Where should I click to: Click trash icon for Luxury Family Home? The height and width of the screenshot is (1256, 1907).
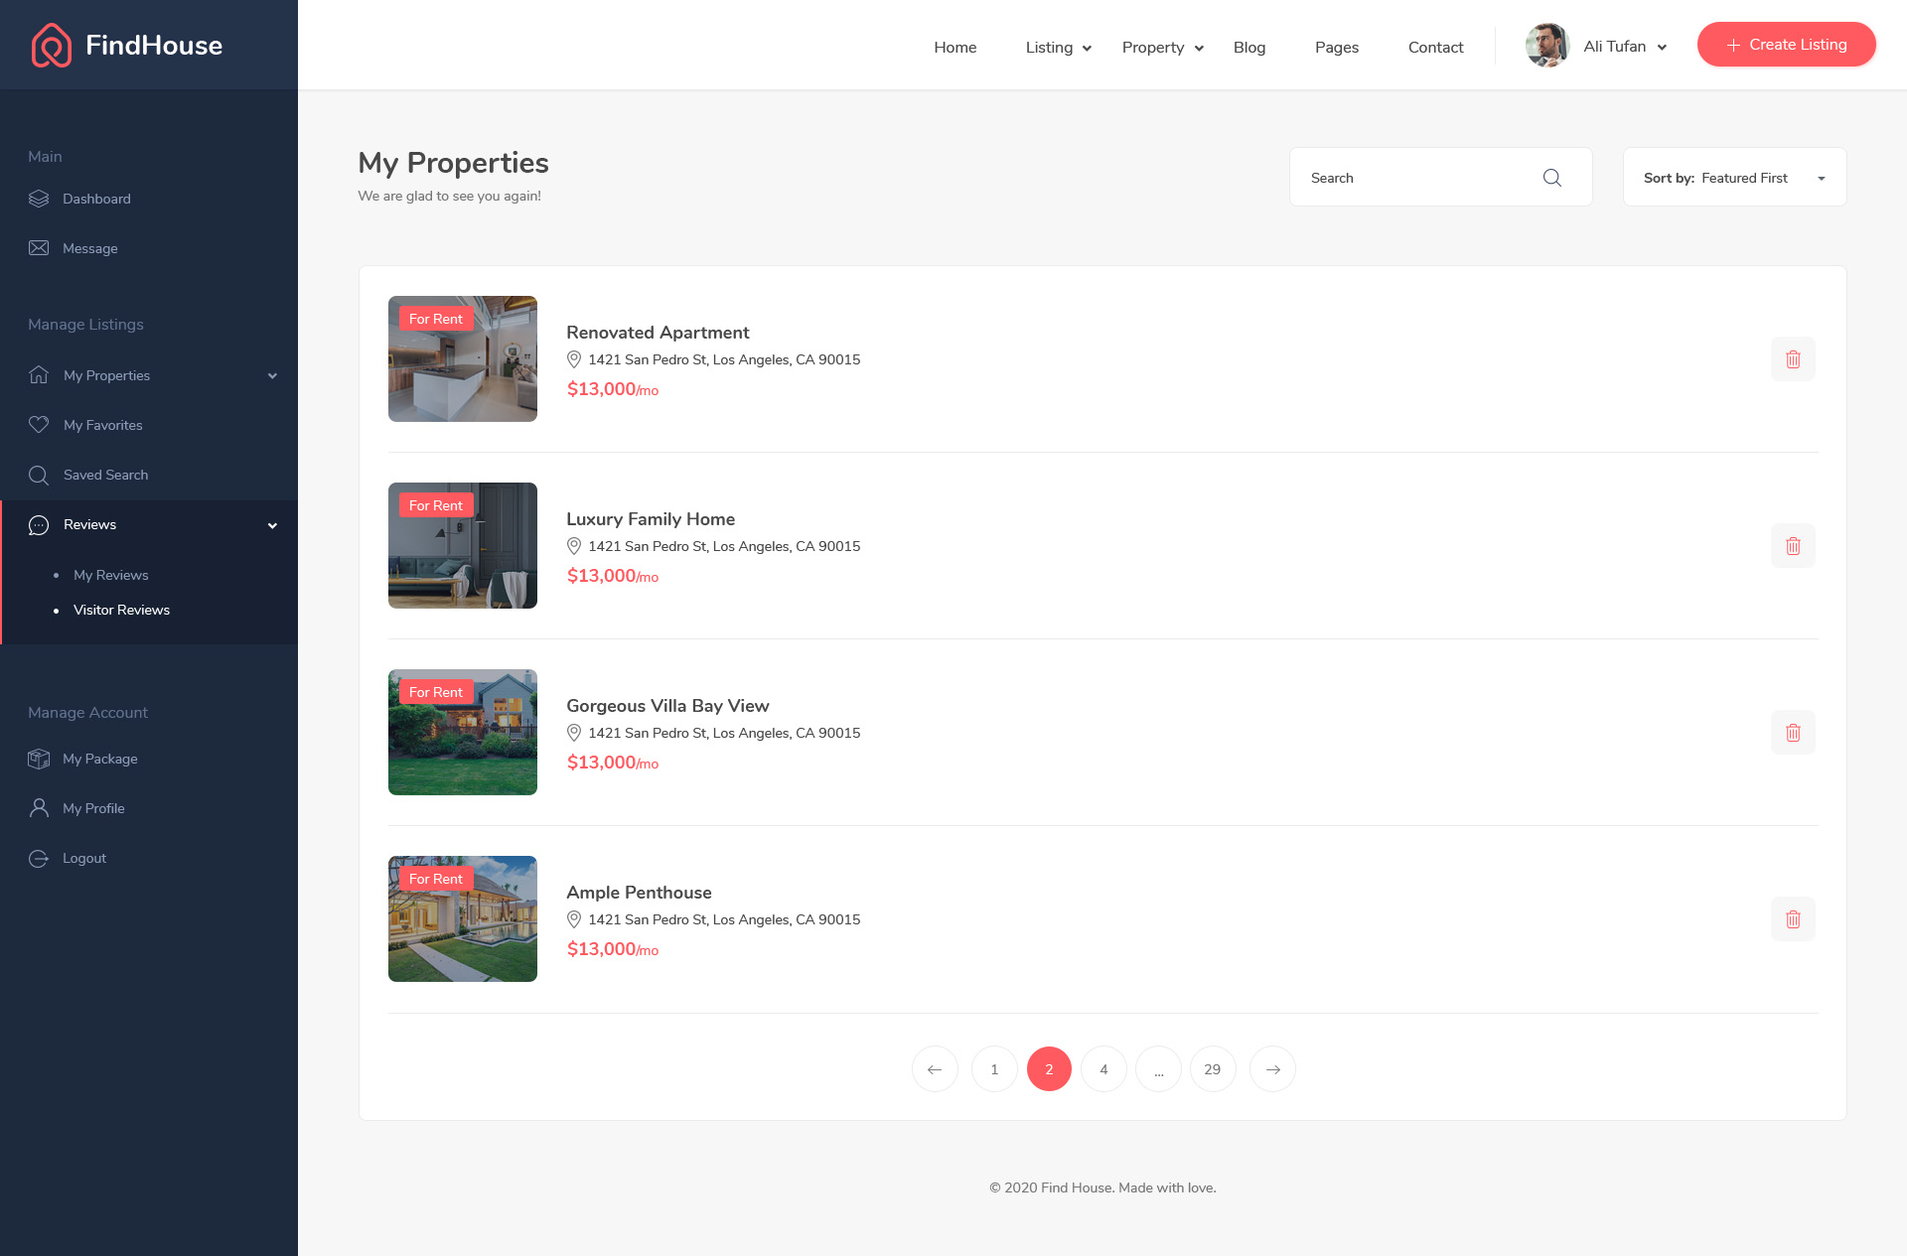tap(1793, 546)
